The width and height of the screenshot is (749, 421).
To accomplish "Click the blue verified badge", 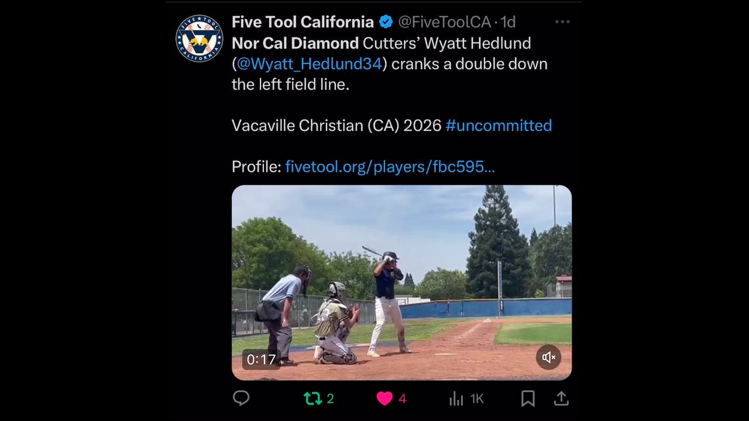I will point(386,22).
